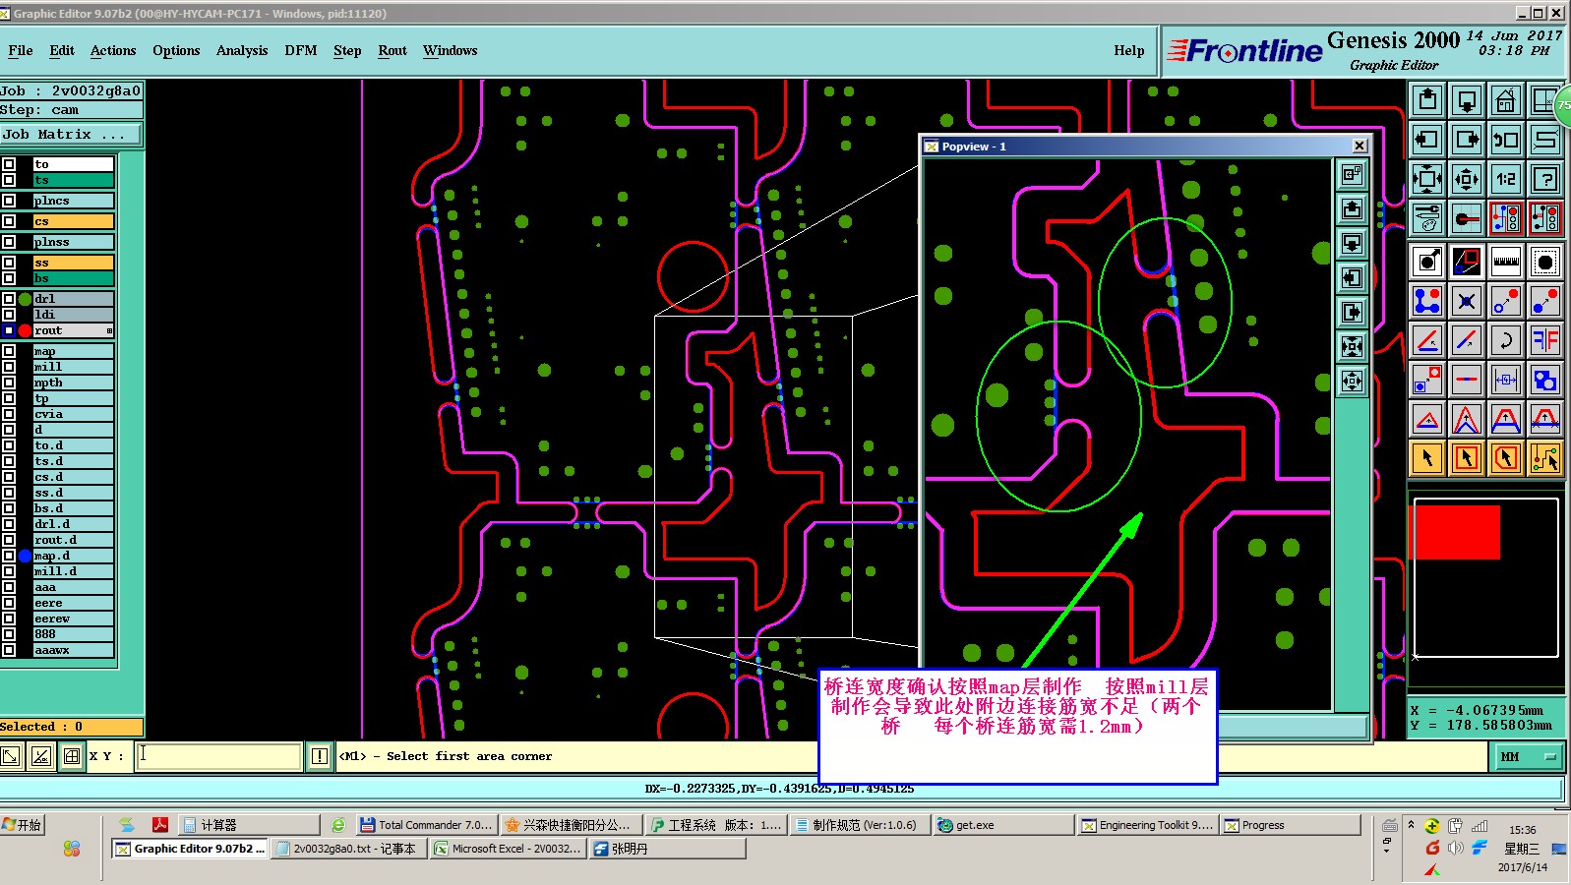
Task: Click the net select arrow tool
Action: [x=1545, y=458]
